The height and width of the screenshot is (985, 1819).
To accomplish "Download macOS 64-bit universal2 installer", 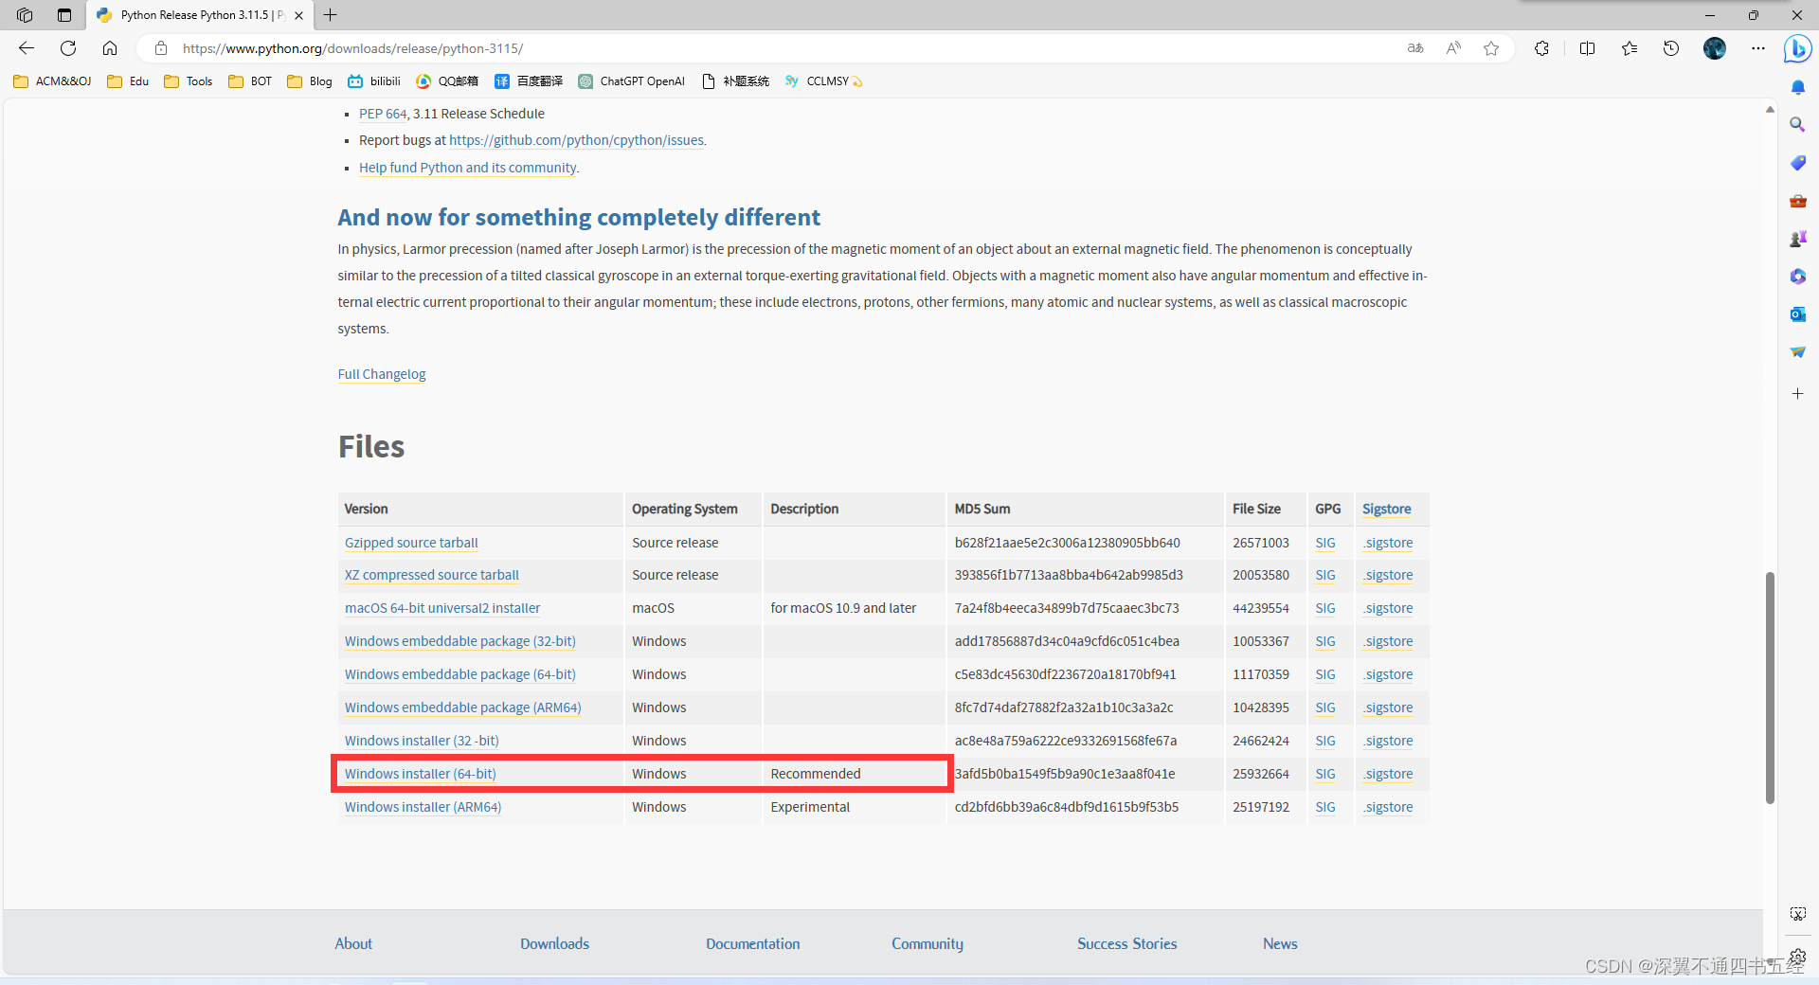I will [442, 608].
